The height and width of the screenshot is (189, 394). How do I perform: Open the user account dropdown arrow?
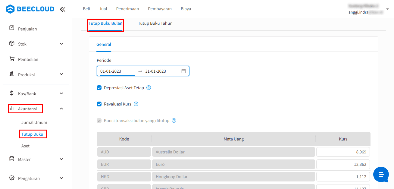pos(387,9)
